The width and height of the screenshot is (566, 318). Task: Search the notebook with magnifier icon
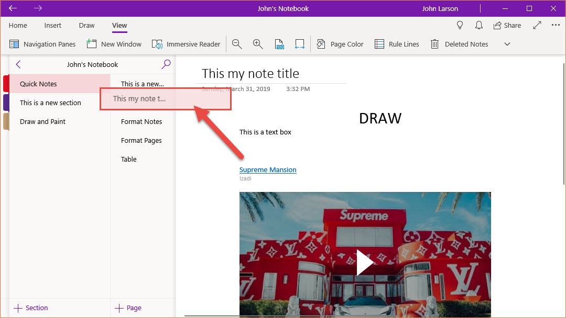click(x=166, y=64)
